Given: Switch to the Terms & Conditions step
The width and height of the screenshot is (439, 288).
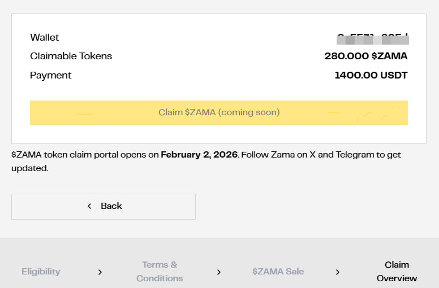Looking at the screenshot, I should click(x=160, y=272).
